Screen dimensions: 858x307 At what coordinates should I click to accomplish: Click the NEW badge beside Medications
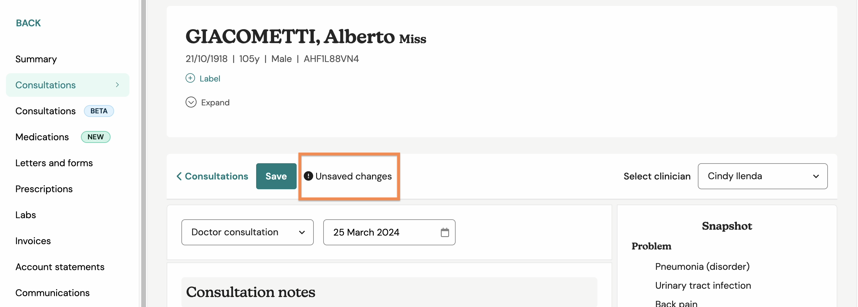coord(96,137)
